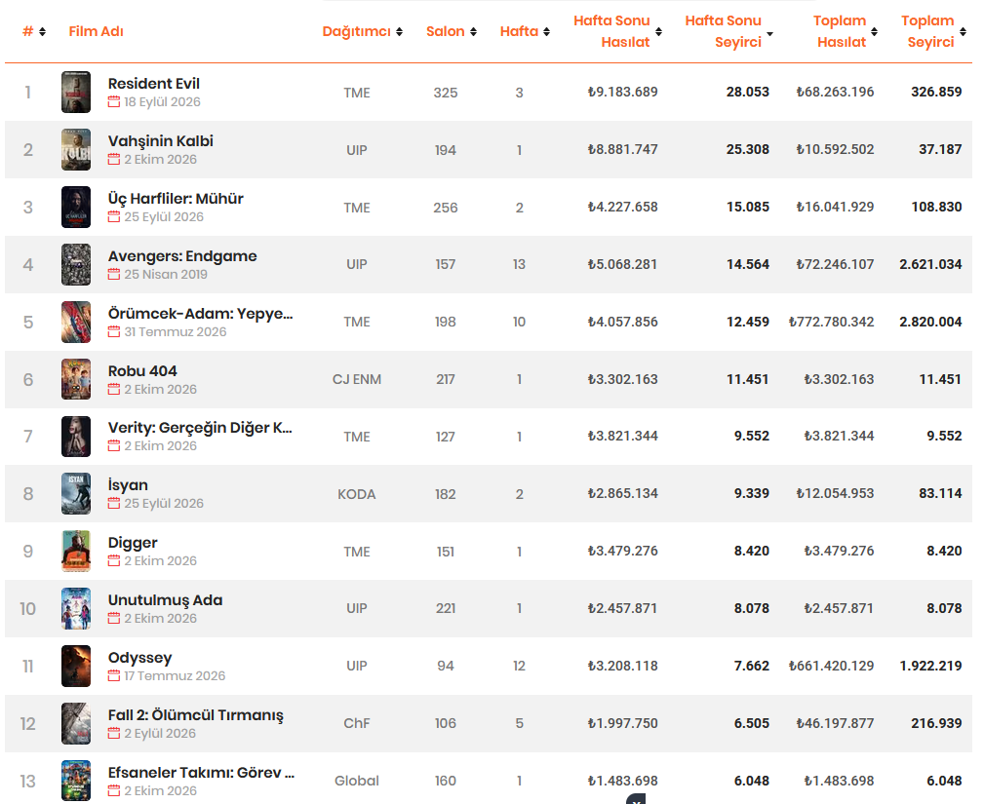Image resolution: width=984 pixels, height=804 pixels.
Task: Select Avengers: Endgame total audience 2.621.034
Action: pos(930,265)
